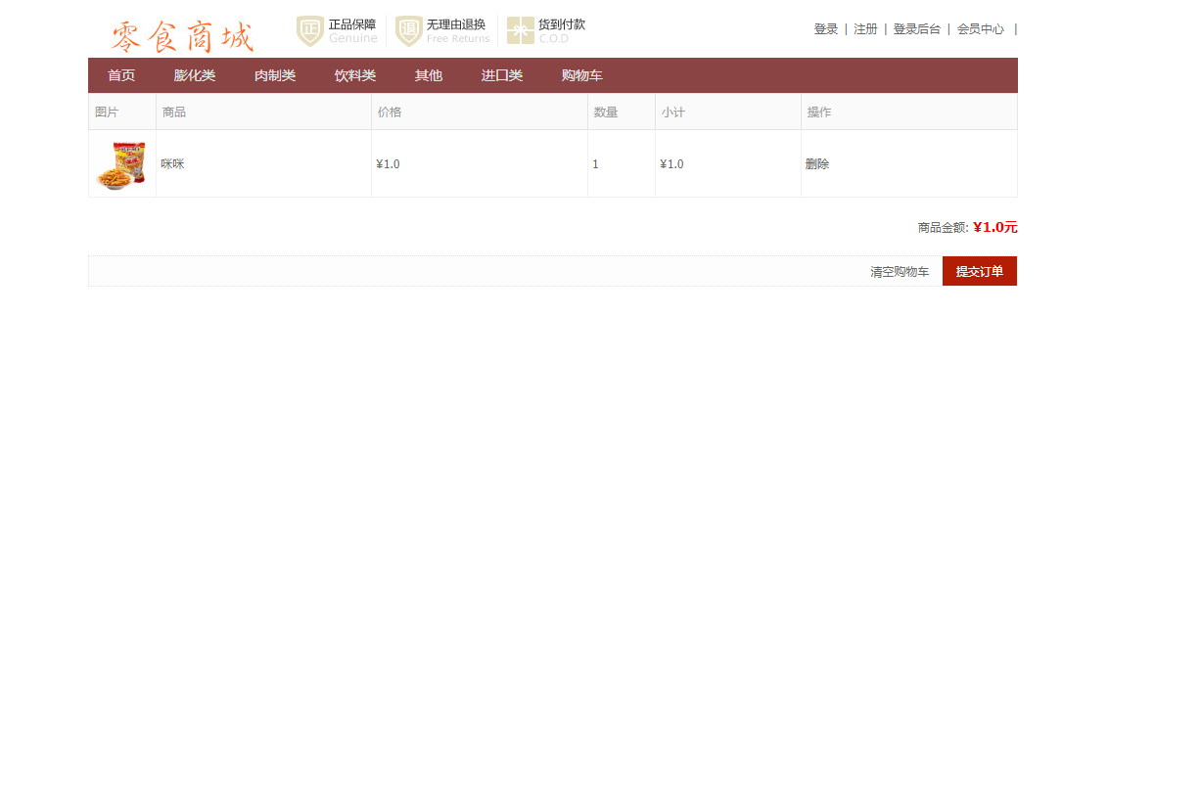Click the 货到付款 C.O.D gift icon
The width and height of the screenshot is (1201, 811).
tap(521, 31)
